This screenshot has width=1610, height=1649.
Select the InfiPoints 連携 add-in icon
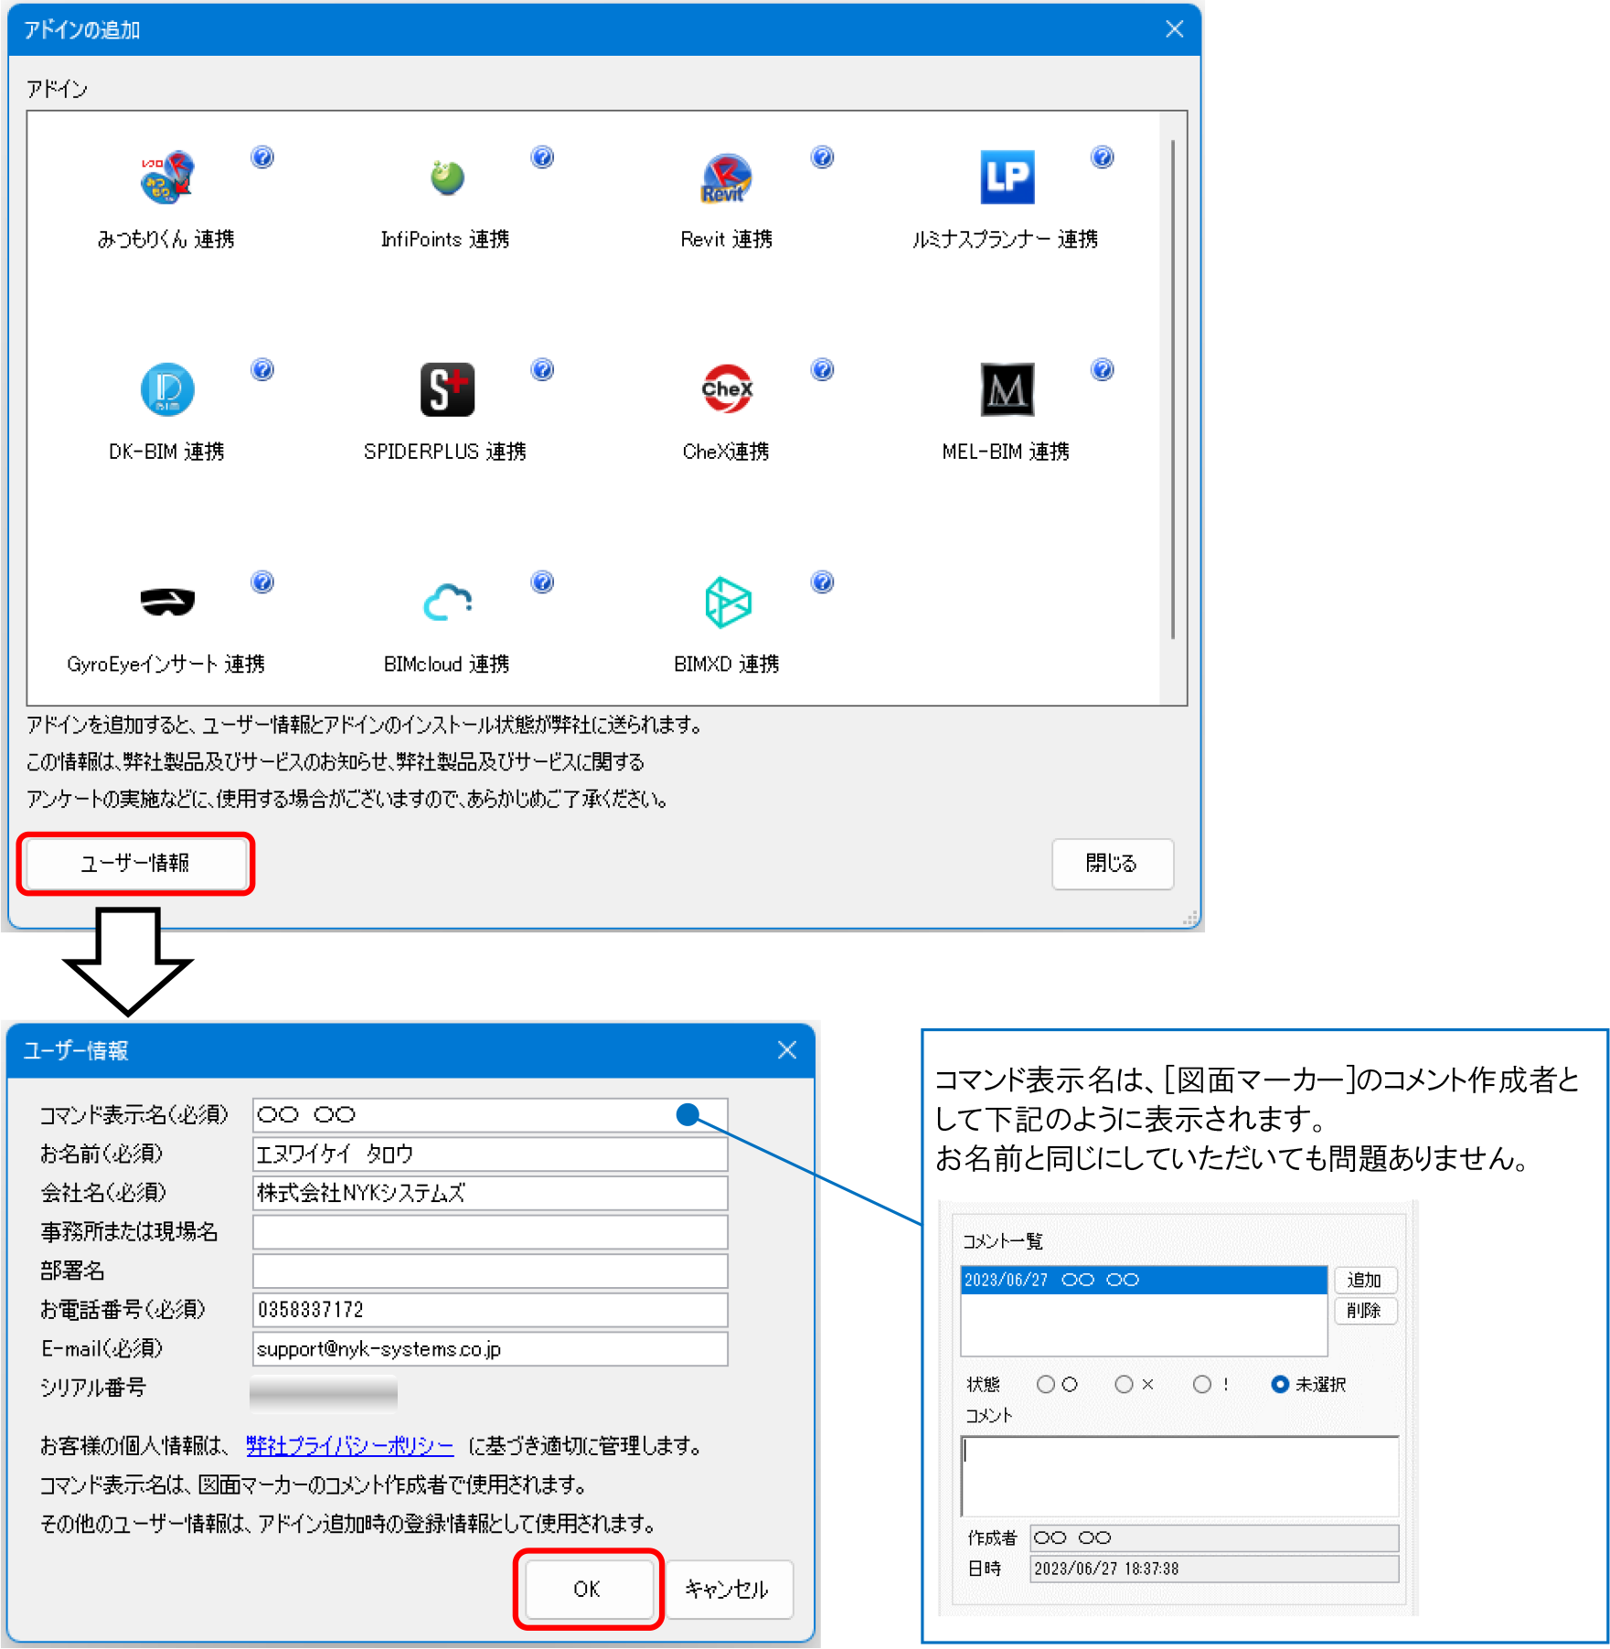[x=447, y=176]
